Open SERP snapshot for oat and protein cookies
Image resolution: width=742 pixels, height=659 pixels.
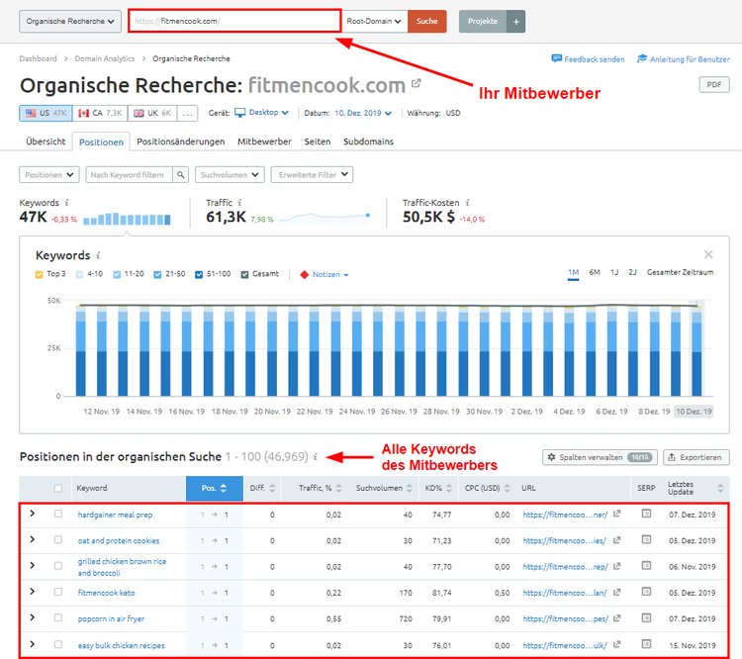tap(646, 539)
